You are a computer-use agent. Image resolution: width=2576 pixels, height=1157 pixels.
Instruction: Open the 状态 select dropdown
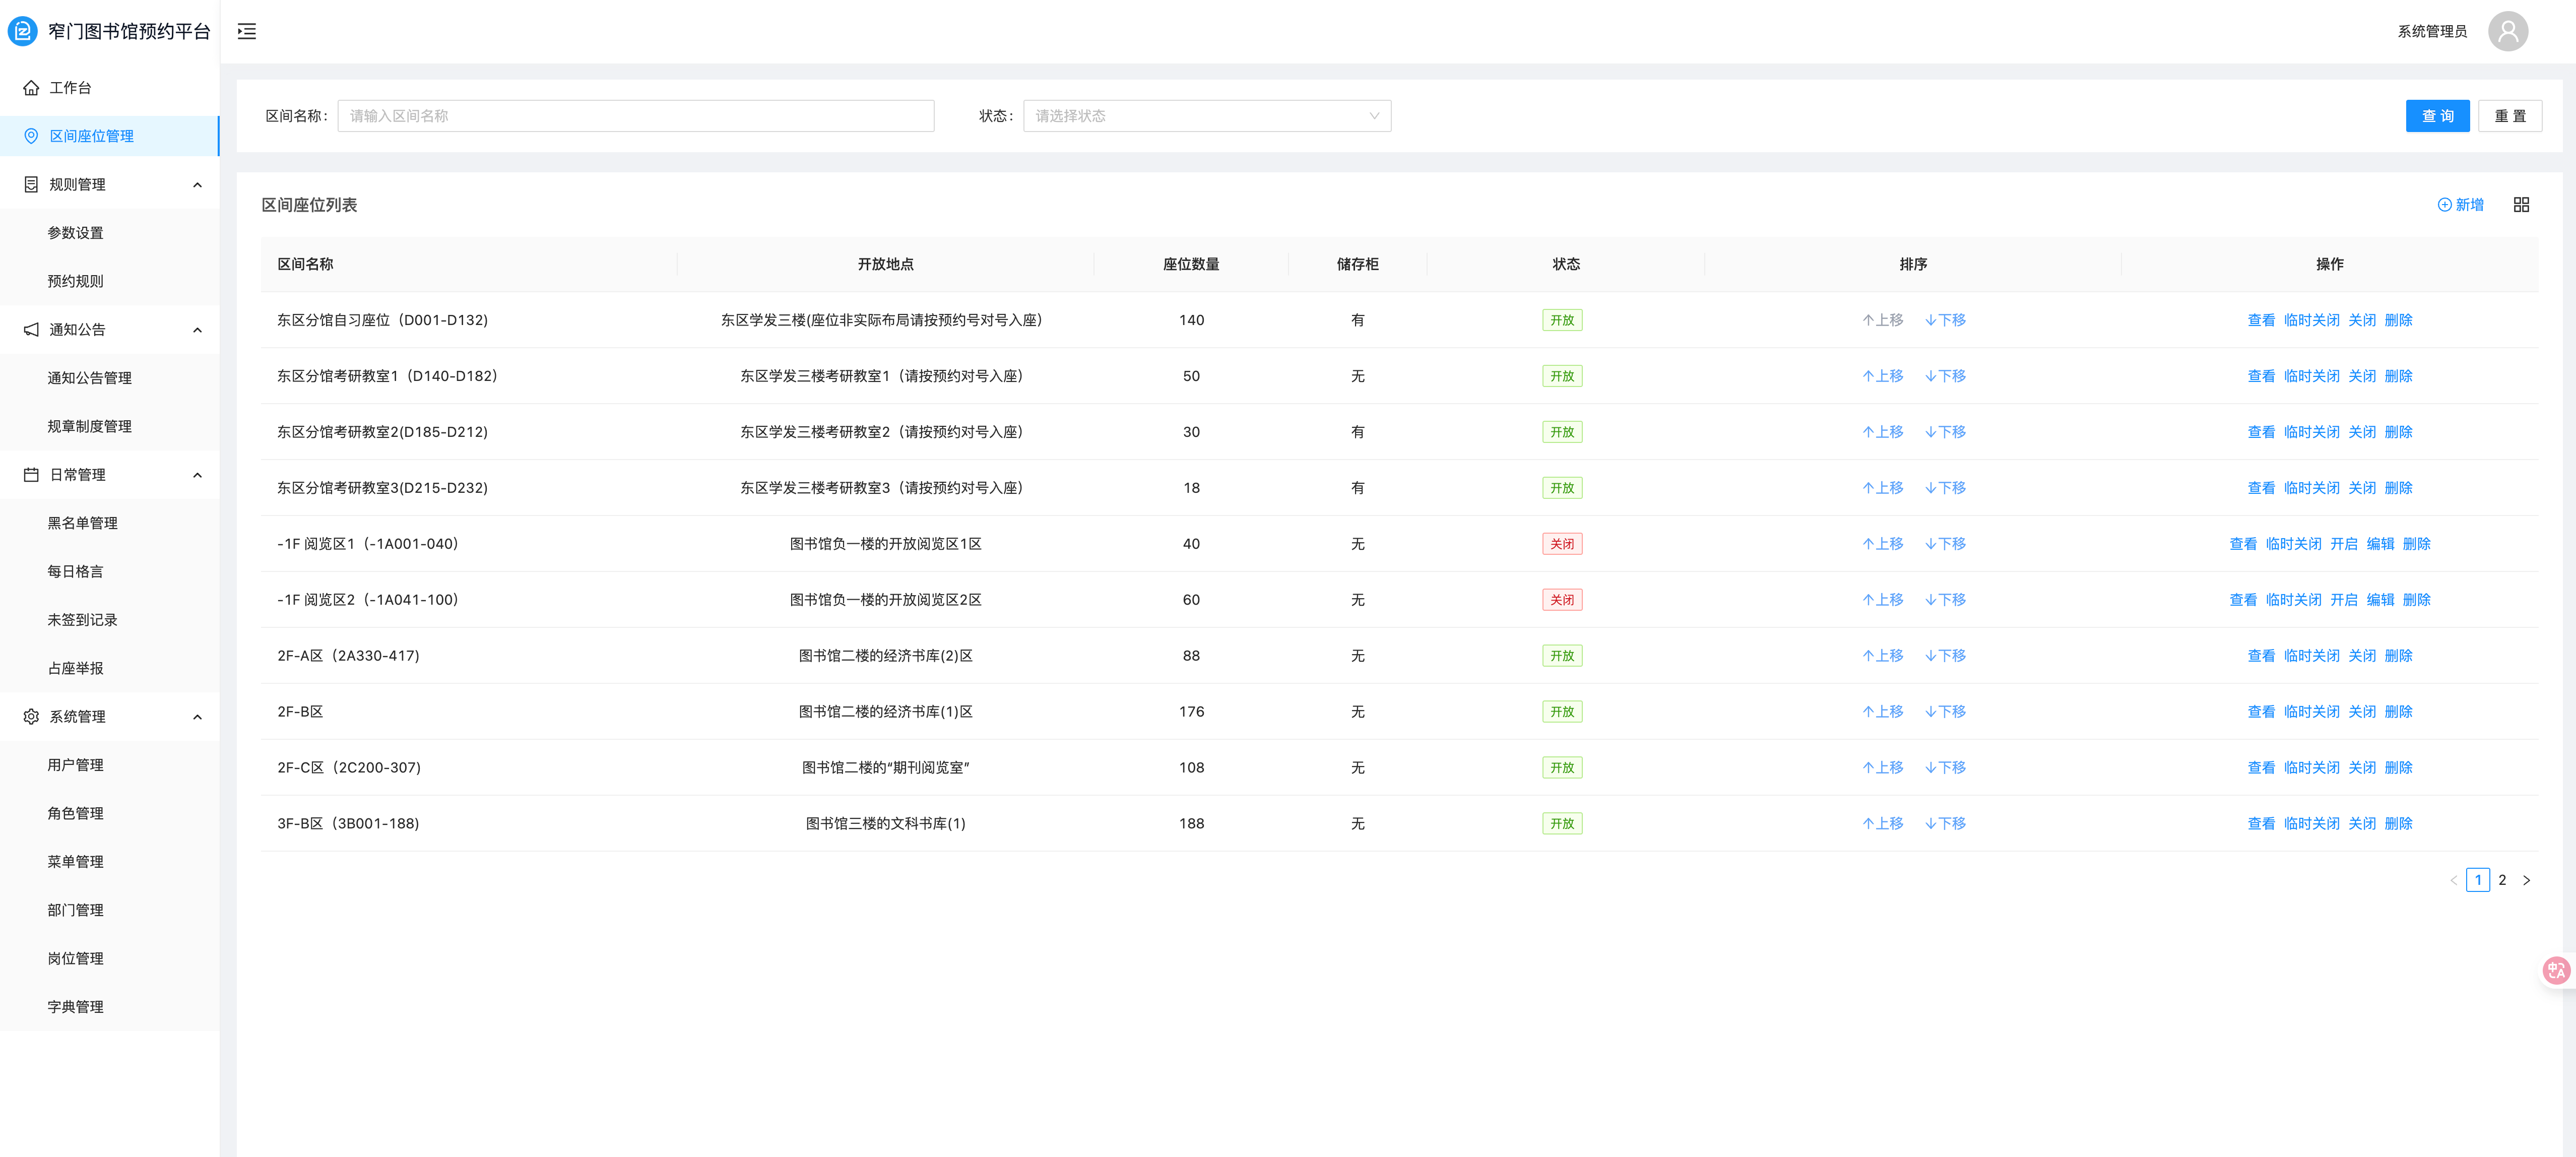[1206, 116]
